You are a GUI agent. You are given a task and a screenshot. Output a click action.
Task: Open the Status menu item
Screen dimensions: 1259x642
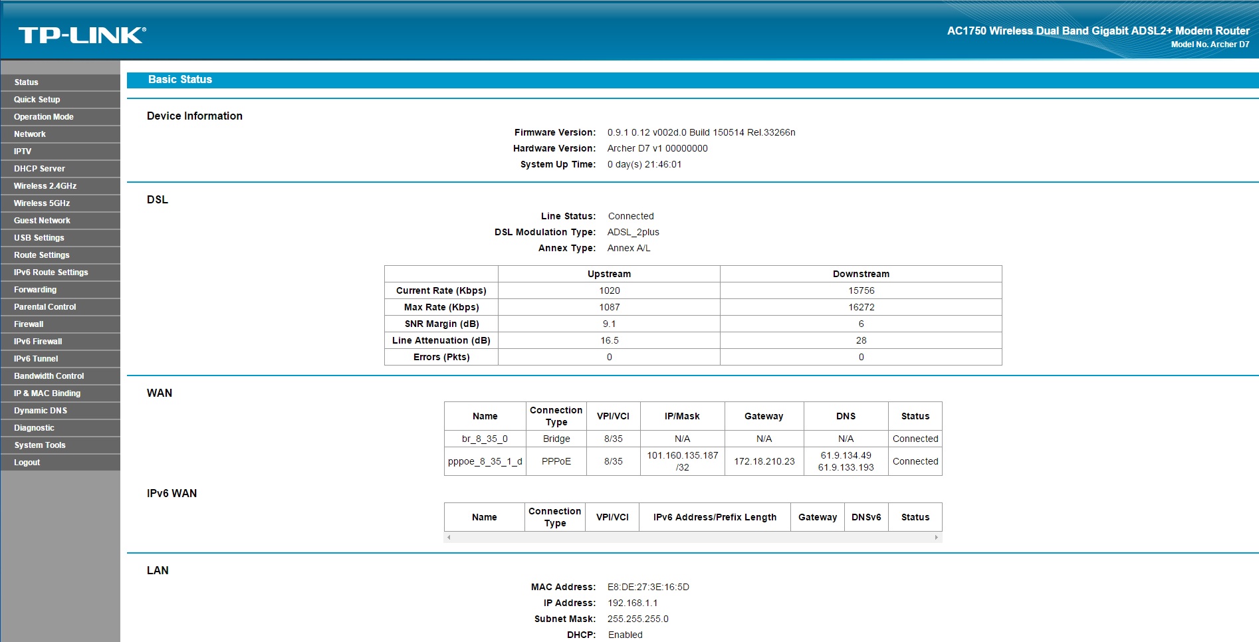click(x=60, y=82)
